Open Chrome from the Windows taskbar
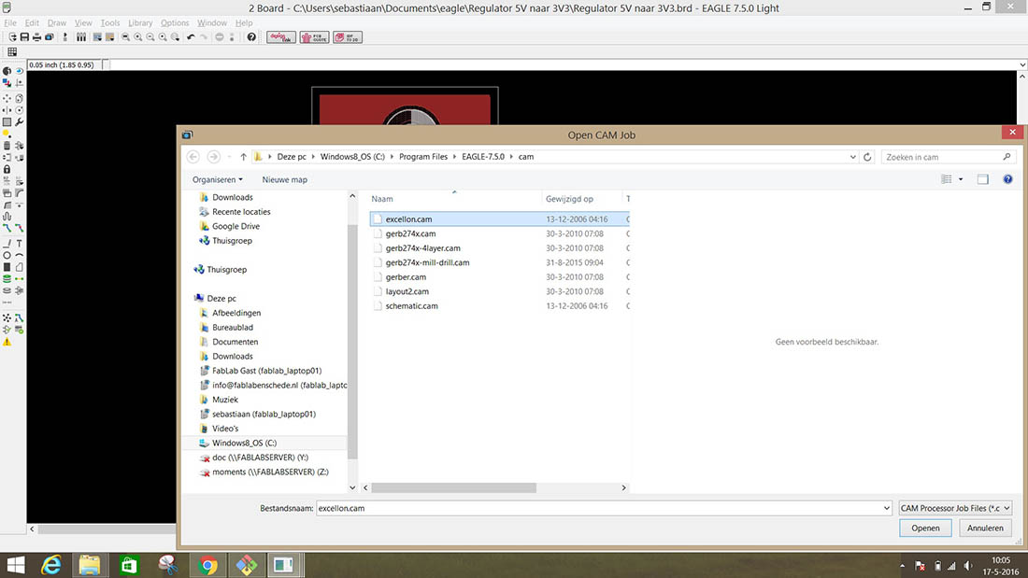Viewport: 1028px width, 578px height. coord(207,565)
